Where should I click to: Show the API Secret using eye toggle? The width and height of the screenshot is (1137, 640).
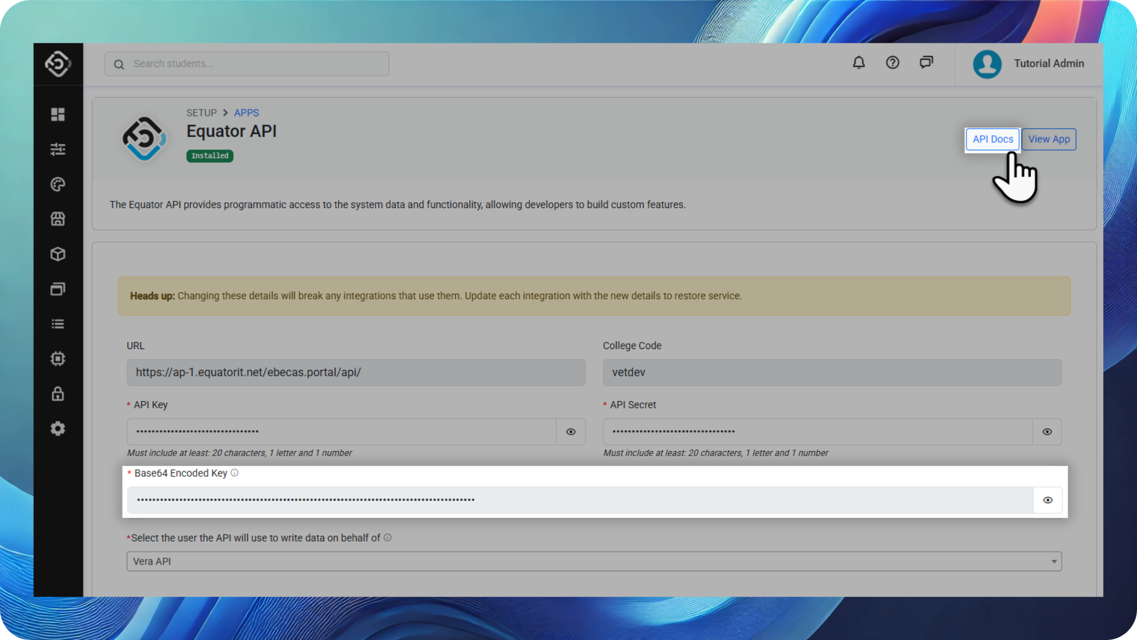1047,432
